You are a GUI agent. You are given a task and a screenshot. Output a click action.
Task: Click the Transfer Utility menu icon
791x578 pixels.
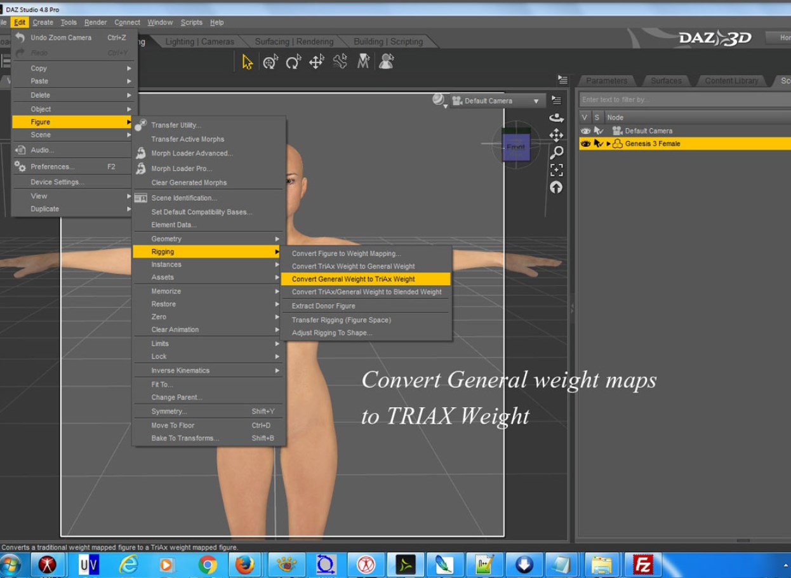[140, 125]
